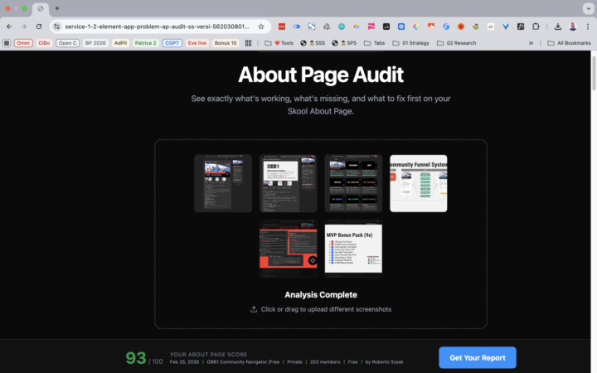Open the black square extension icon

point(386,27)
